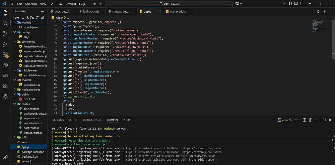This screenshot has width=335, height=165.
Task: Toggle the bottom panel visibility
Action: point(295,4)
